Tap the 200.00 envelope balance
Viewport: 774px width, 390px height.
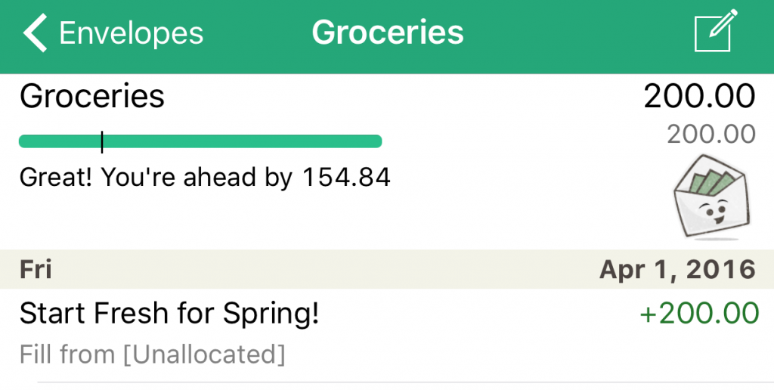click(x=699, y=96)
